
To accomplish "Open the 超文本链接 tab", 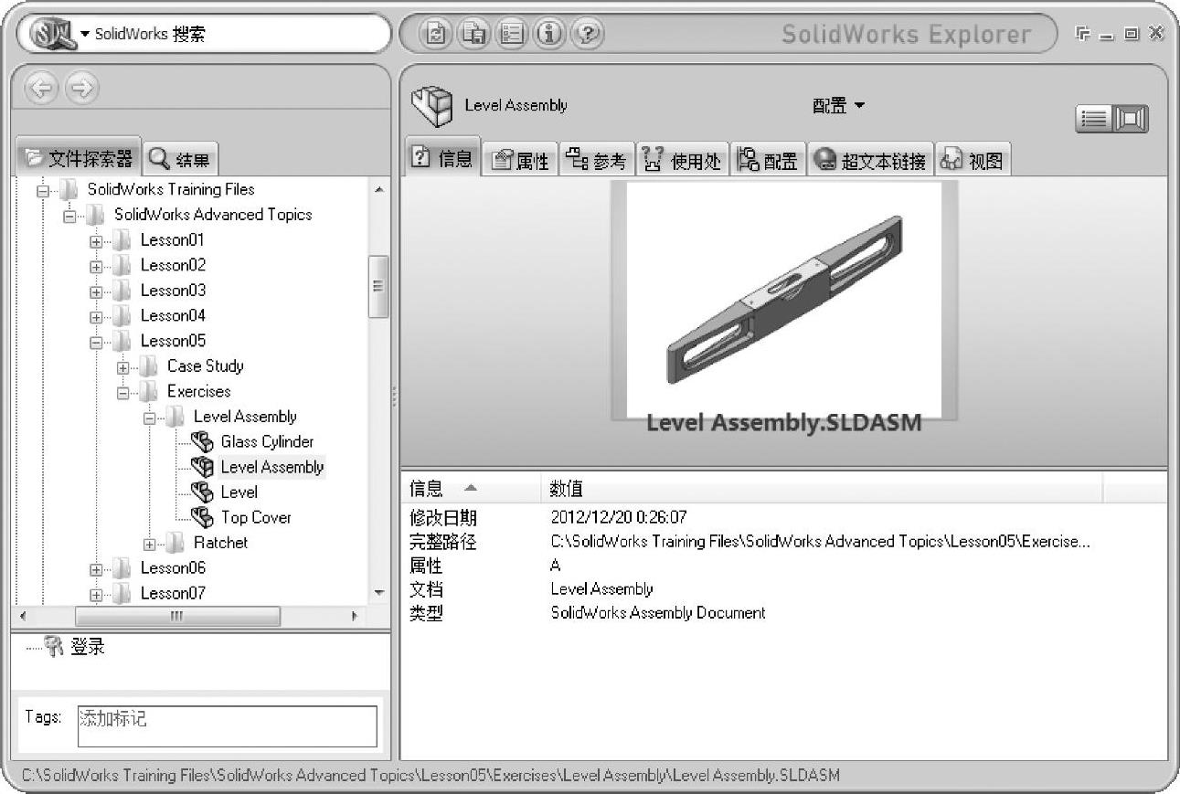I will point(870,161).
